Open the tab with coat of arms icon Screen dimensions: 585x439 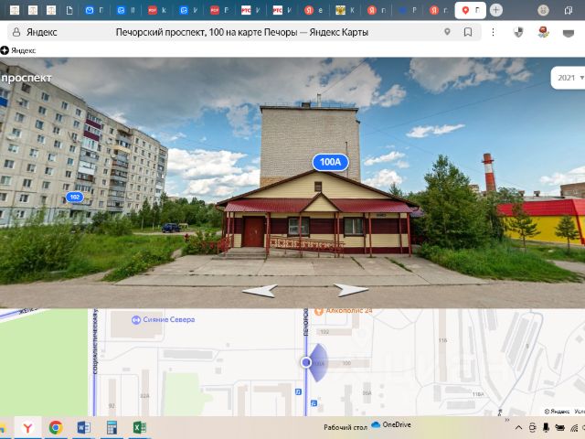[340, 10]
